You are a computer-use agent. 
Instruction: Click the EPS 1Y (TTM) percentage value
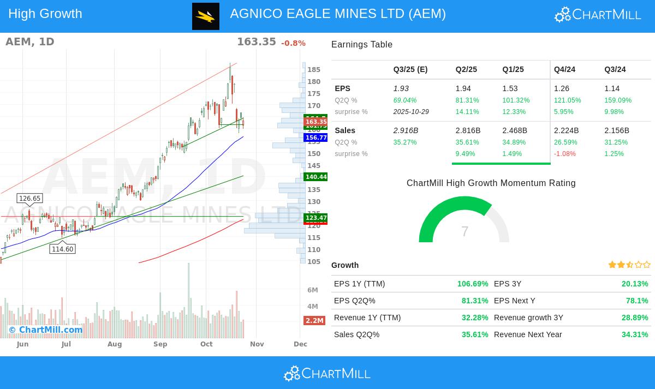point(473,284)
